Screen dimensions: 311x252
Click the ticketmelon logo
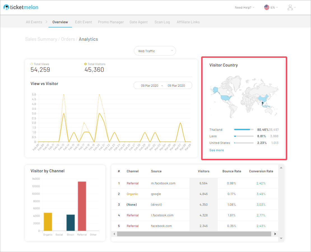coord(21,7)
